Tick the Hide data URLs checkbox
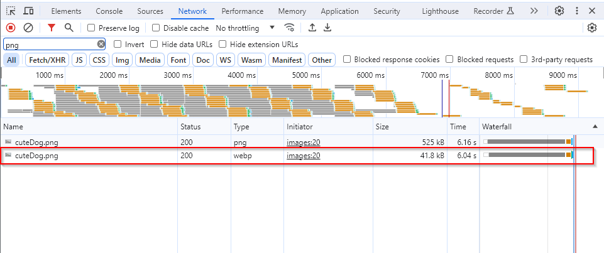The image size is (604, 253). [154, 45]
